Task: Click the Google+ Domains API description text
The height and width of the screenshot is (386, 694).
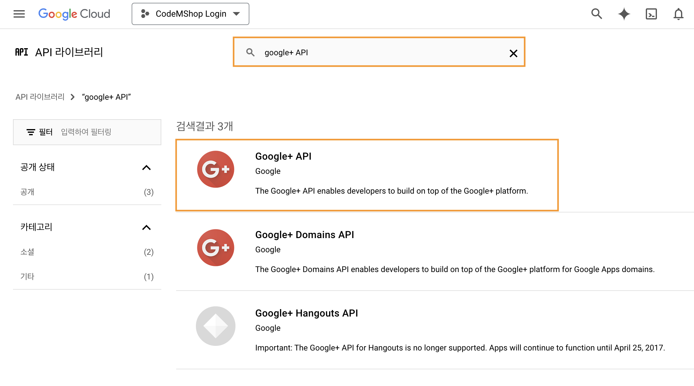Action: 455,269
